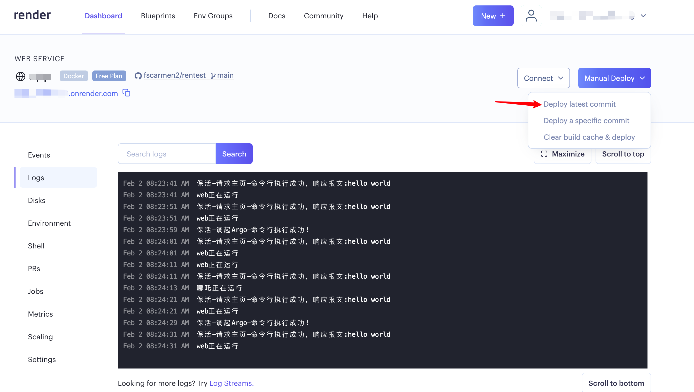Viewport: 694px width, 392px height.
Task: Copy the onrender.com service URL
Action: [126, 93]
